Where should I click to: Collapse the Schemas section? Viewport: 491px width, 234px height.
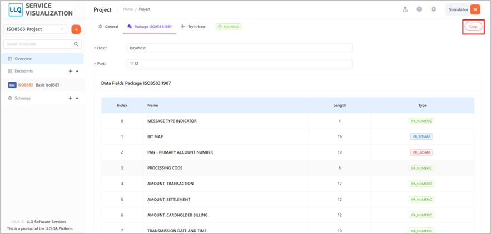(77, 98)
